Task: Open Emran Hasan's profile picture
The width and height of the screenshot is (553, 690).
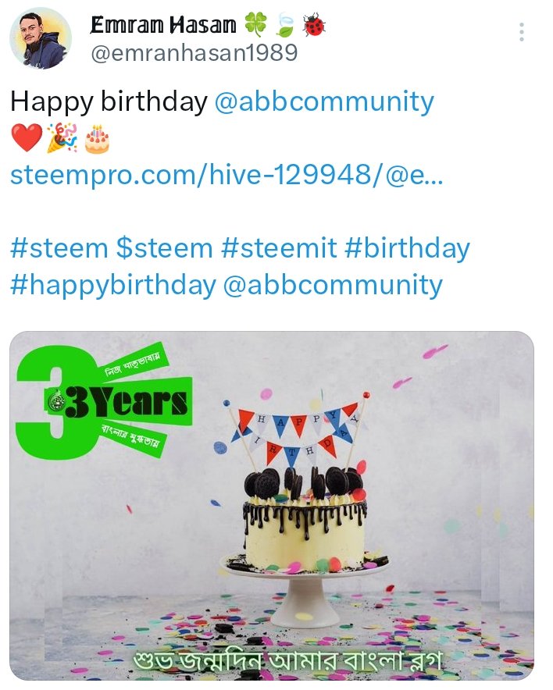Action: point(41,38)
